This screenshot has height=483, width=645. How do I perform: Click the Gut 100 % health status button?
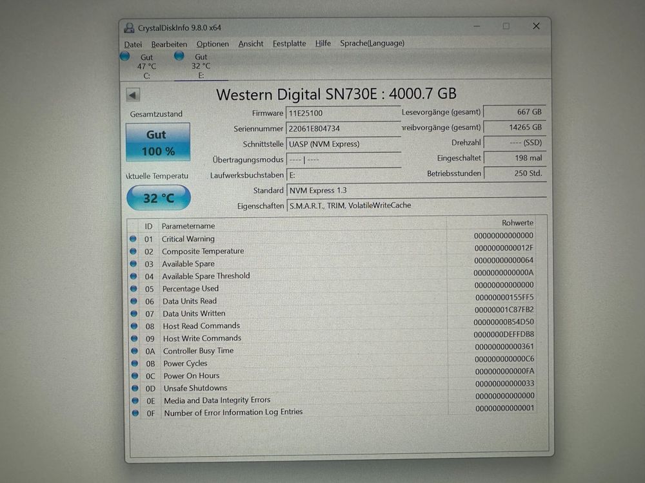pos(157,142)
